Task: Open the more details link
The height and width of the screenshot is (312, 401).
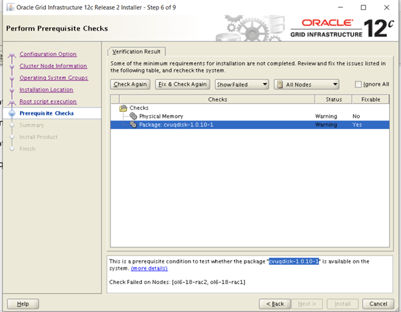Action: coord(149,269)
